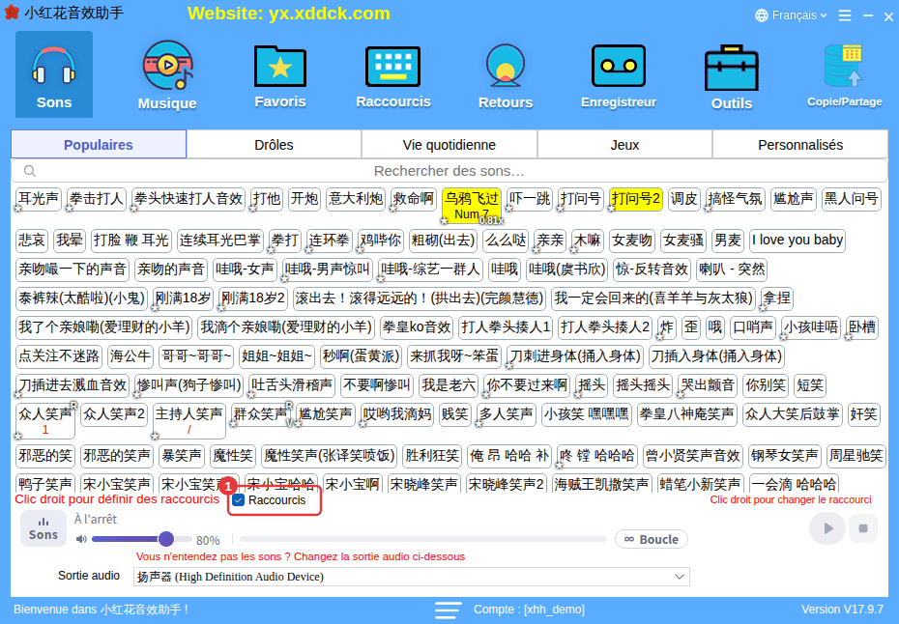This screenshot has height=624, width=899.
Task: Open the Favoris star folder
Action: click(279, 74)
